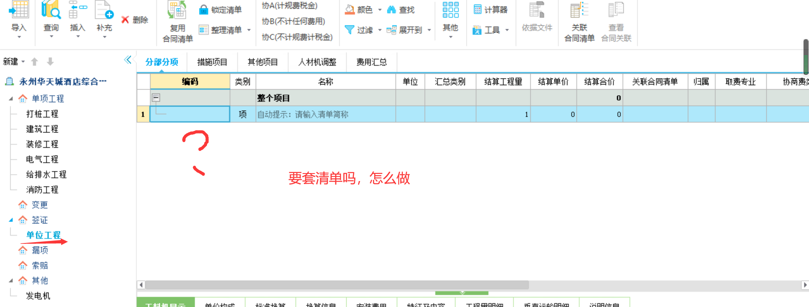This screenshot has width=809, height=307.
Task: Select 发电机 in the tree
Action: (38, 296)
